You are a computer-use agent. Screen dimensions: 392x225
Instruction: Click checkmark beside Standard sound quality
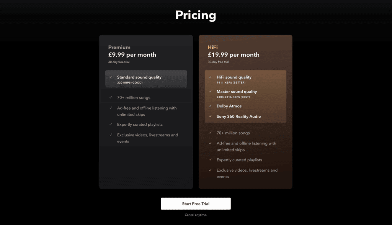pos(111,77)
